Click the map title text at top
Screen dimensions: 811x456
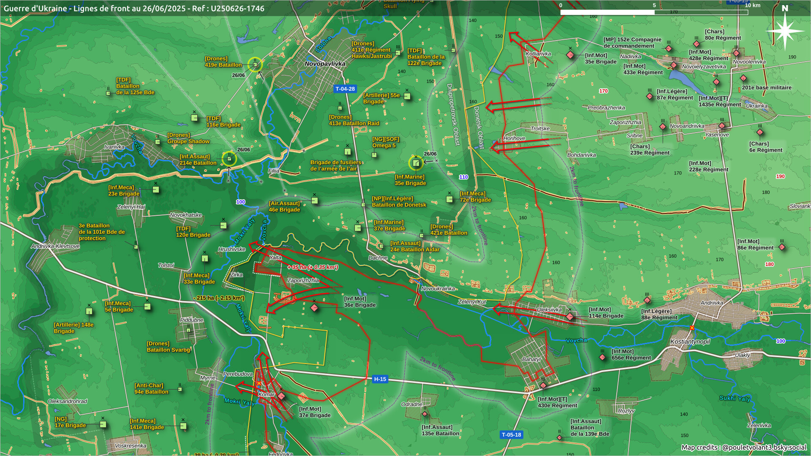[x=134, y=8]
